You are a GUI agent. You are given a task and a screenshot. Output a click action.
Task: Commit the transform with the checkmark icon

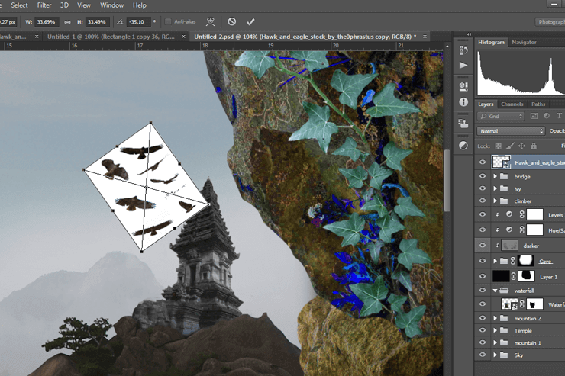[x=250, y=22]
